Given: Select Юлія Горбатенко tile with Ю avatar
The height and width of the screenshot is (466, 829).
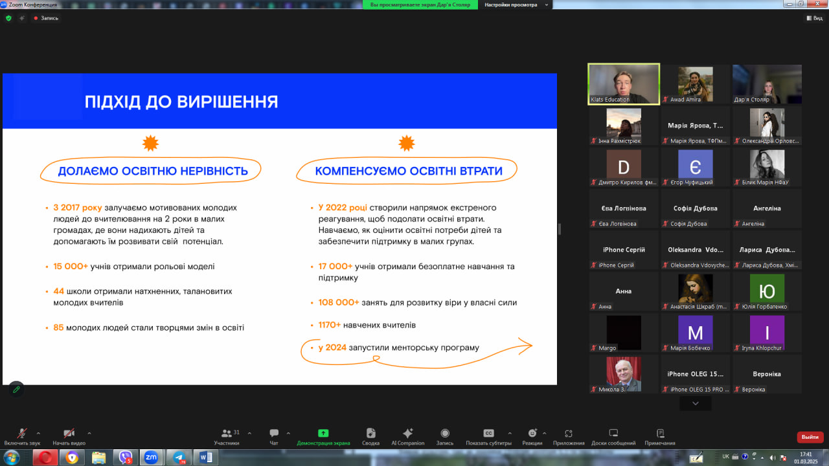Looking at the screenshot, I should tap(767, 291).
